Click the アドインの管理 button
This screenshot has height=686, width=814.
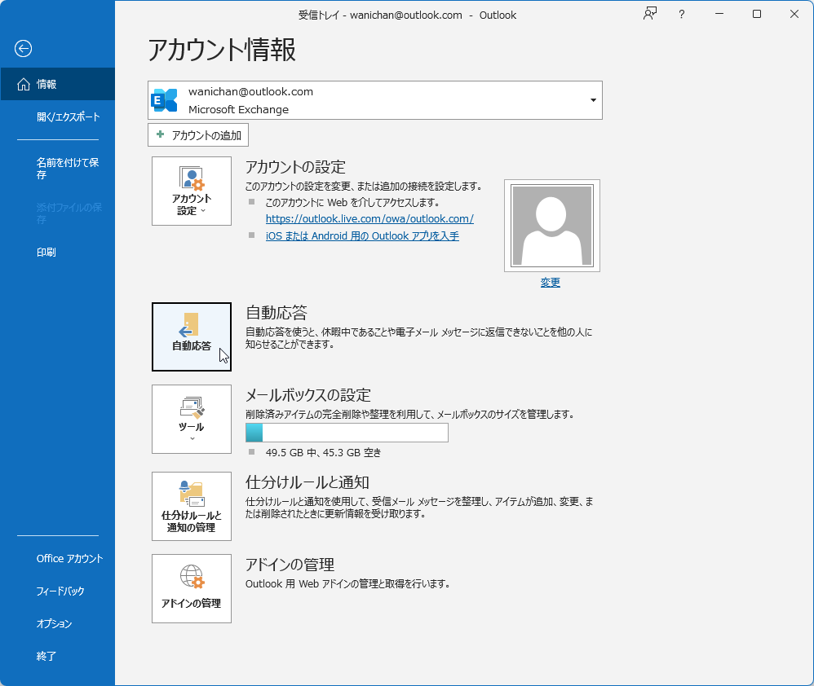coord(192,588)
